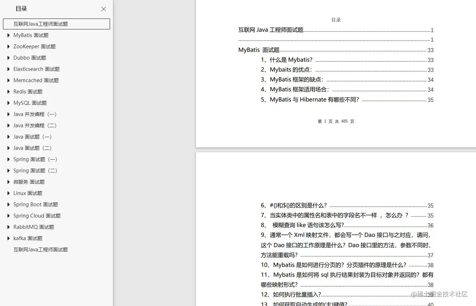
Task: Click the 目录 sidebar panel title
Action: (21, 9)
